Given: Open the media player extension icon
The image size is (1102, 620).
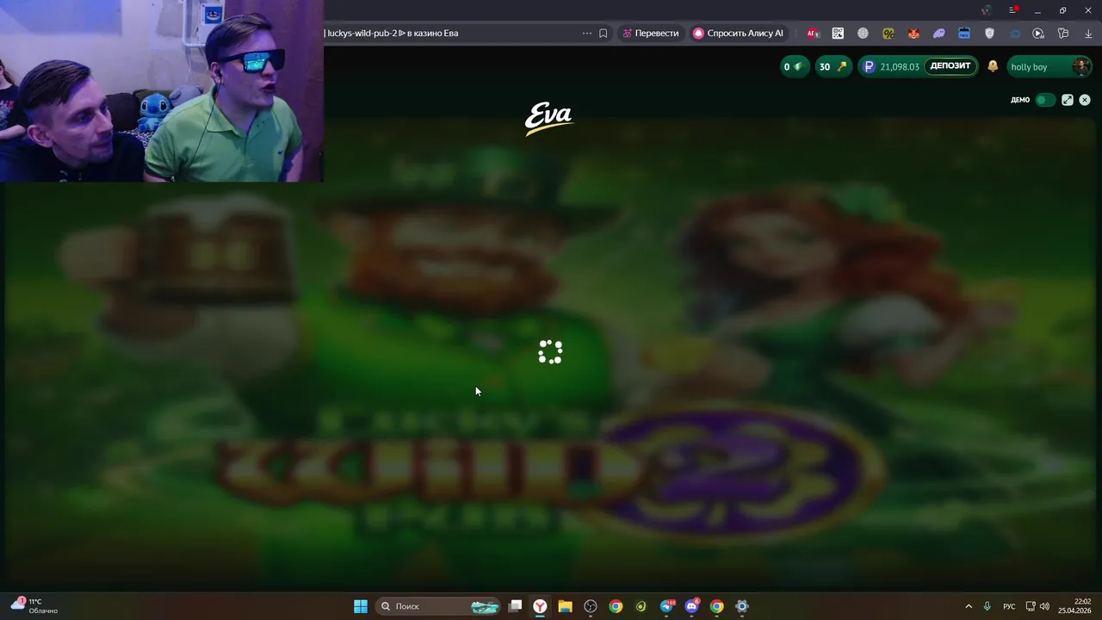Looking at the screenshot, I should [1038, 33].
